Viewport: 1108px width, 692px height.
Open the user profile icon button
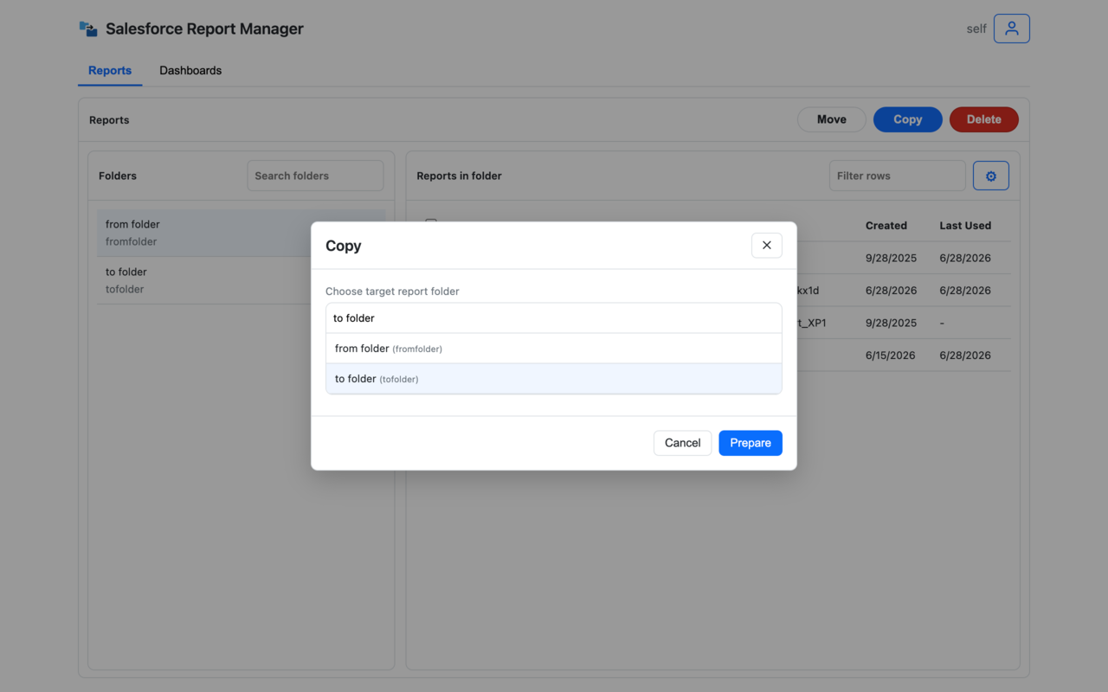(x=1011, y=29)
